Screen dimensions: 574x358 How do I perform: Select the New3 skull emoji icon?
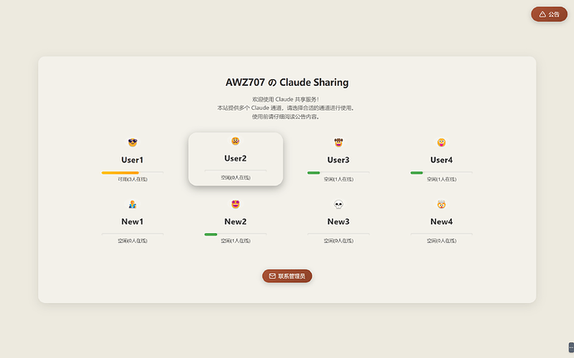point(339,204)
